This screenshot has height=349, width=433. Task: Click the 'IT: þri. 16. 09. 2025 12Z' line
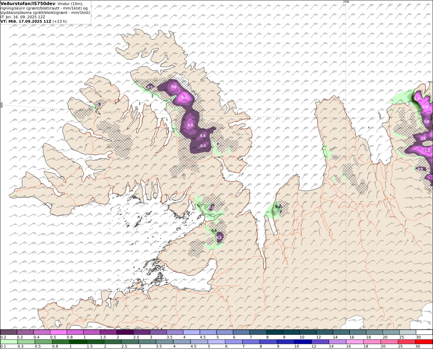tap(23, 17)
